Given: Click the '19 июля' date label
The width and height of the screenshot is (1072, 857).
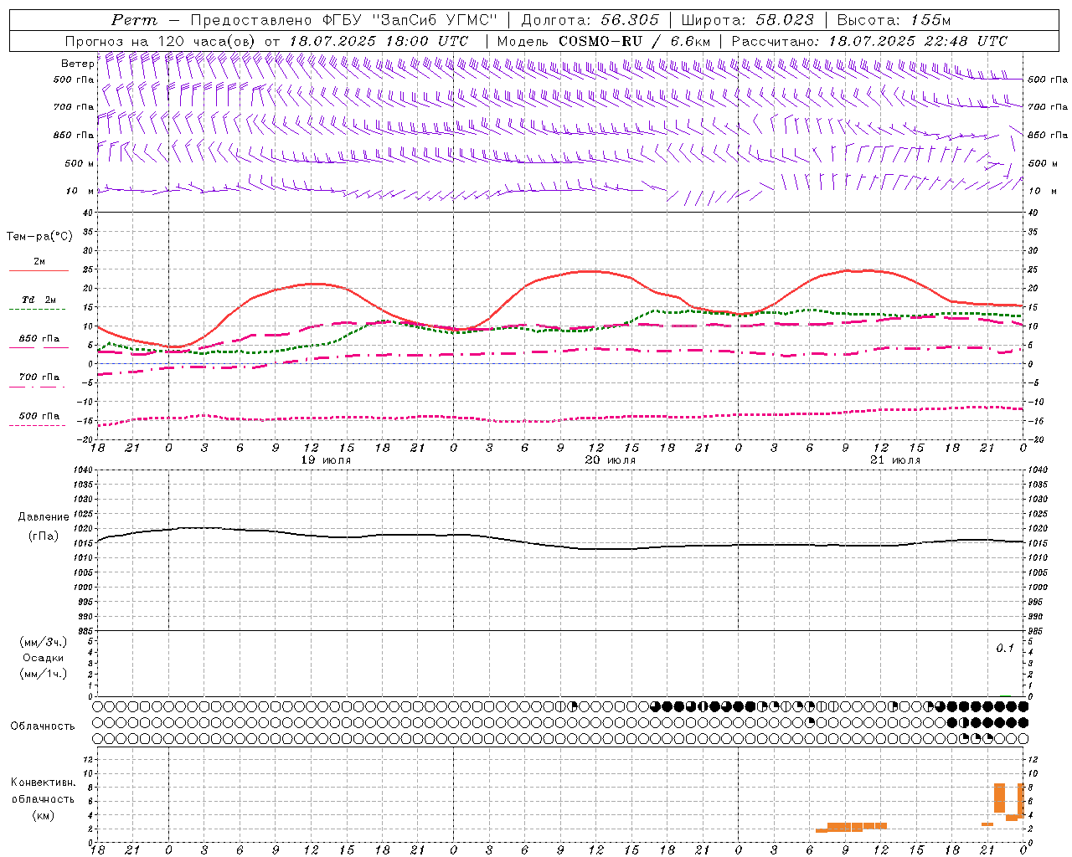Looking at the screenshot, I should click(x=327, y=460).
